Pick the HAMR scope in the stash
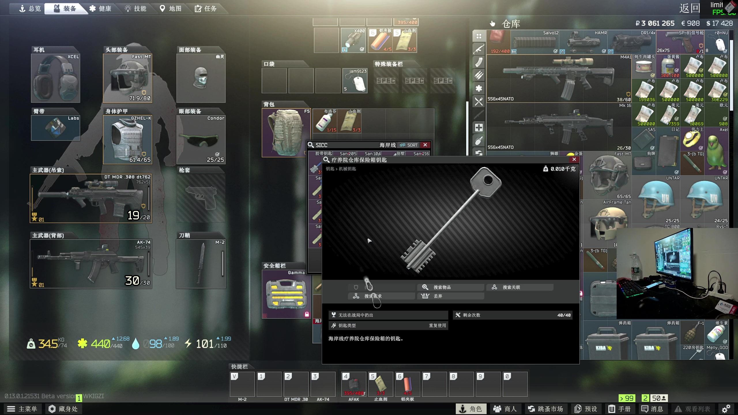This screenshot has height=415, width=738. tap(583, 42)
